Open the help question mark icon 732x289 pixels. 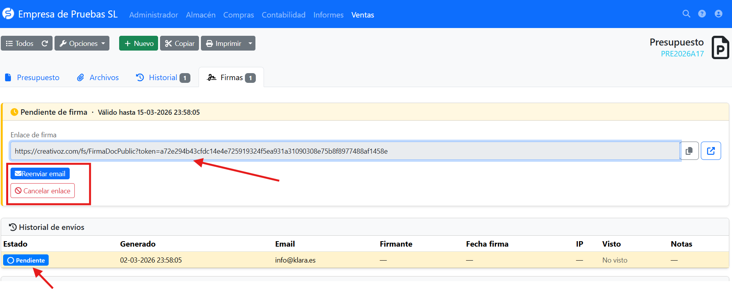click(702, 14)
